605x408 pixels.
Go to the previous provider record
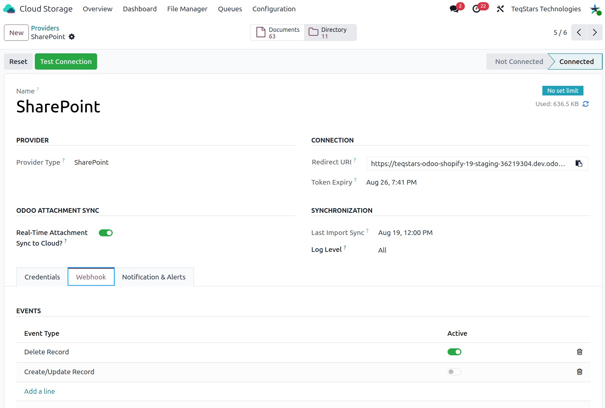point(579,32)
